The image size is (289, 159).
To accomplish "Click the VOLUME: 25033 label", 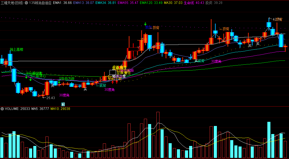I will (17, 109).
